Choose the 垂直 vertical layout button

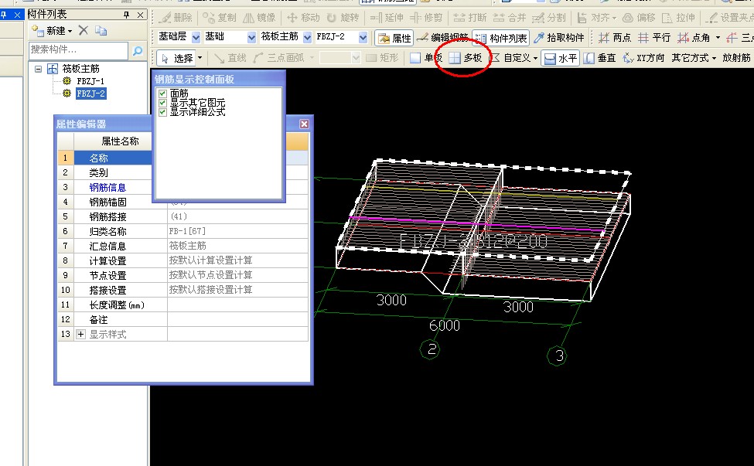pyautogui.click(x=599, y=58)
